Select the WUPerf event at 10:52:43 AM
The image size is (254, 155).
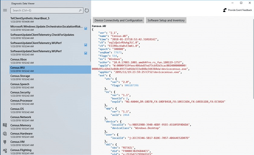50,53
